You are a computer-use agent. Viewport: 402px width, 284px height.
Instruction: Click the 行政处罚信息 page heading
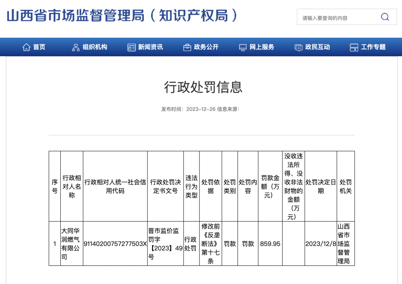pos(203,87)
